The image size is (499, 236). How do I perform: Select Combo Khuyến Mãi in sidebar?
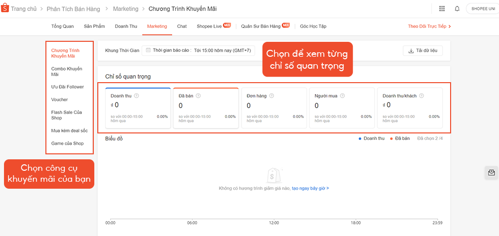pyautogui.click(x=67, y=72)
